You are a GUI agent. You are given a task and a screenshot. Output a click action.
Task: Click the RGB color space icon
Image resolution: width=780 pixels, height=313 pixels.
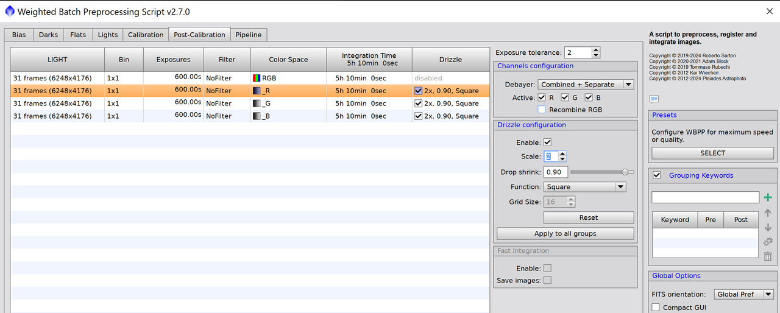(x=257, y=78)
